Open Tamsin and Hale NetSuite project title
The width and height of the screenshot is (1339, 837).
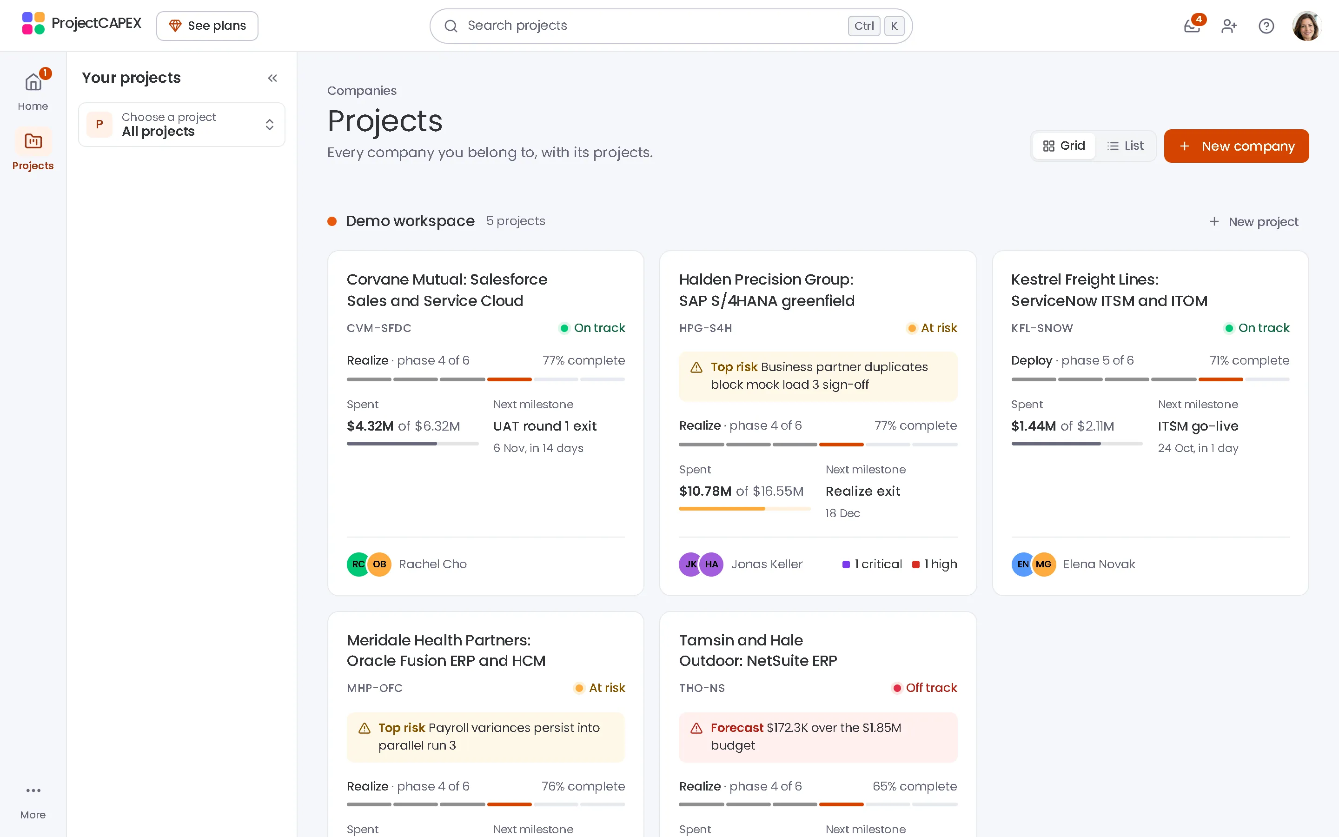pyautogui.click(x=757, y=651)
